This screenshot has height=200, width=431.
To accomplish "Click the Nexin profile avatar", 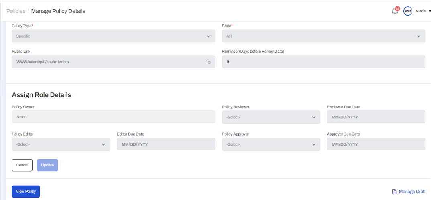I will click(408, 11).
